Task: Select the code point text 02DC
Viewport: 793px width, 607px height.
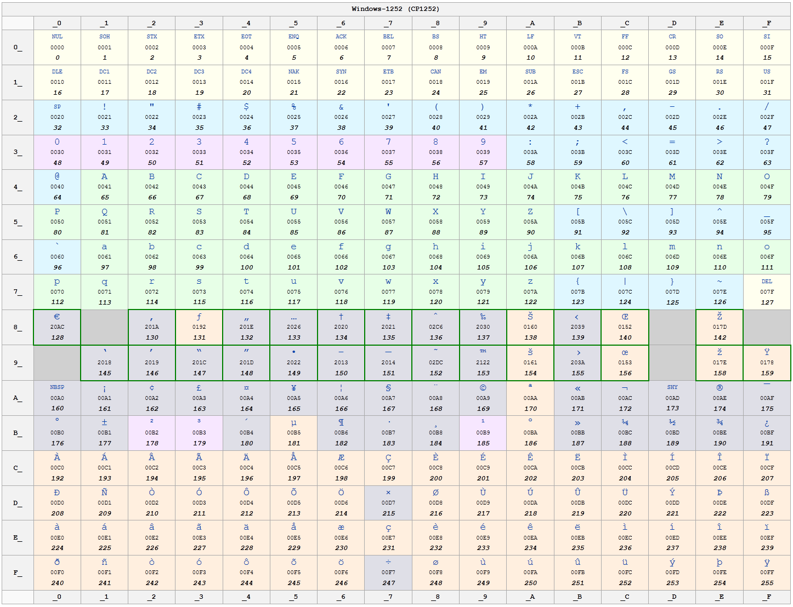Action: click(436, 362)
